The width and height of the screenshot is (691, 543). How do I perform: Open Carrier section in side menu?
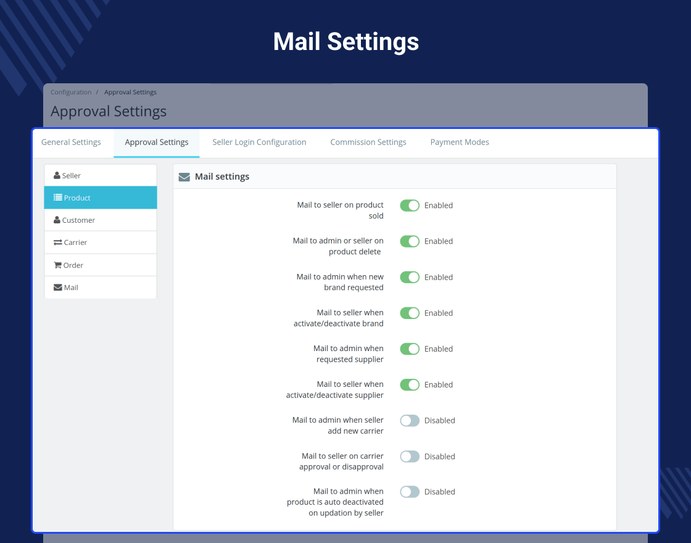[x=101, y=242]
